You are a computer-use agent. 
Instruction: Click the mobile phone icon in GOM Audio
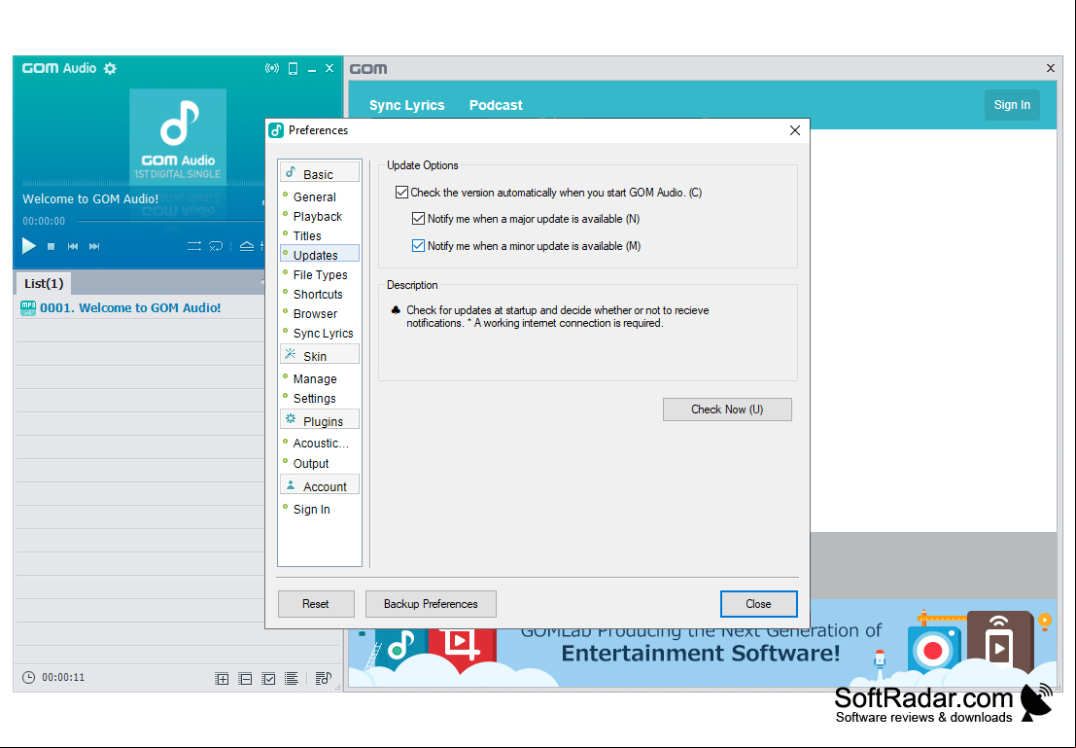293,69
